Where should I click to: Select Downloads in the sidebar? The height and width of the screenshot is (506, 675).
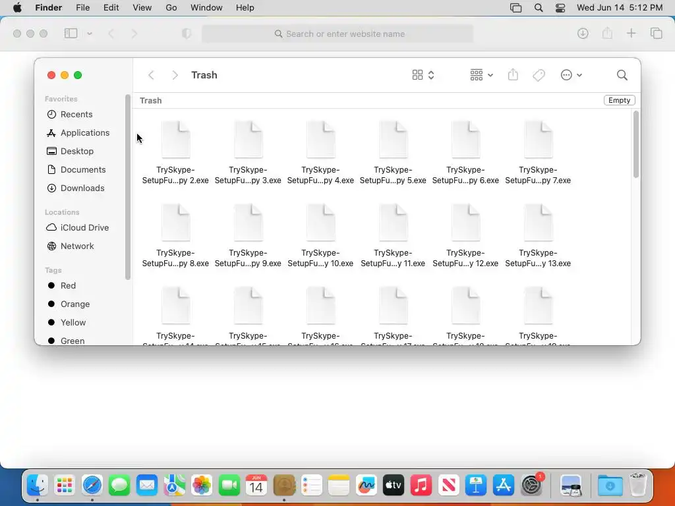click(82, 188)
